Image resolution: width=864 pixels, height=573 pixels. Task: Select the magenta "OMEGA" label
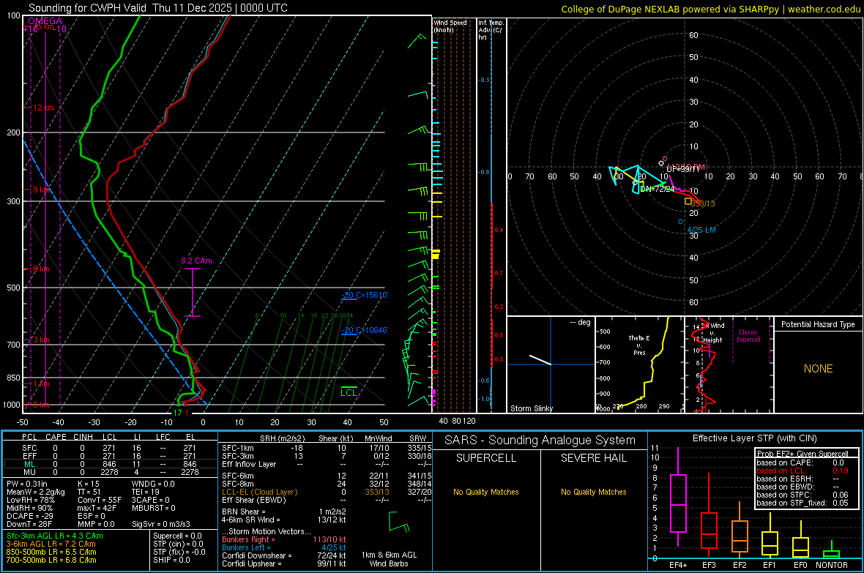pyautogui.click(x=45, y=21)
